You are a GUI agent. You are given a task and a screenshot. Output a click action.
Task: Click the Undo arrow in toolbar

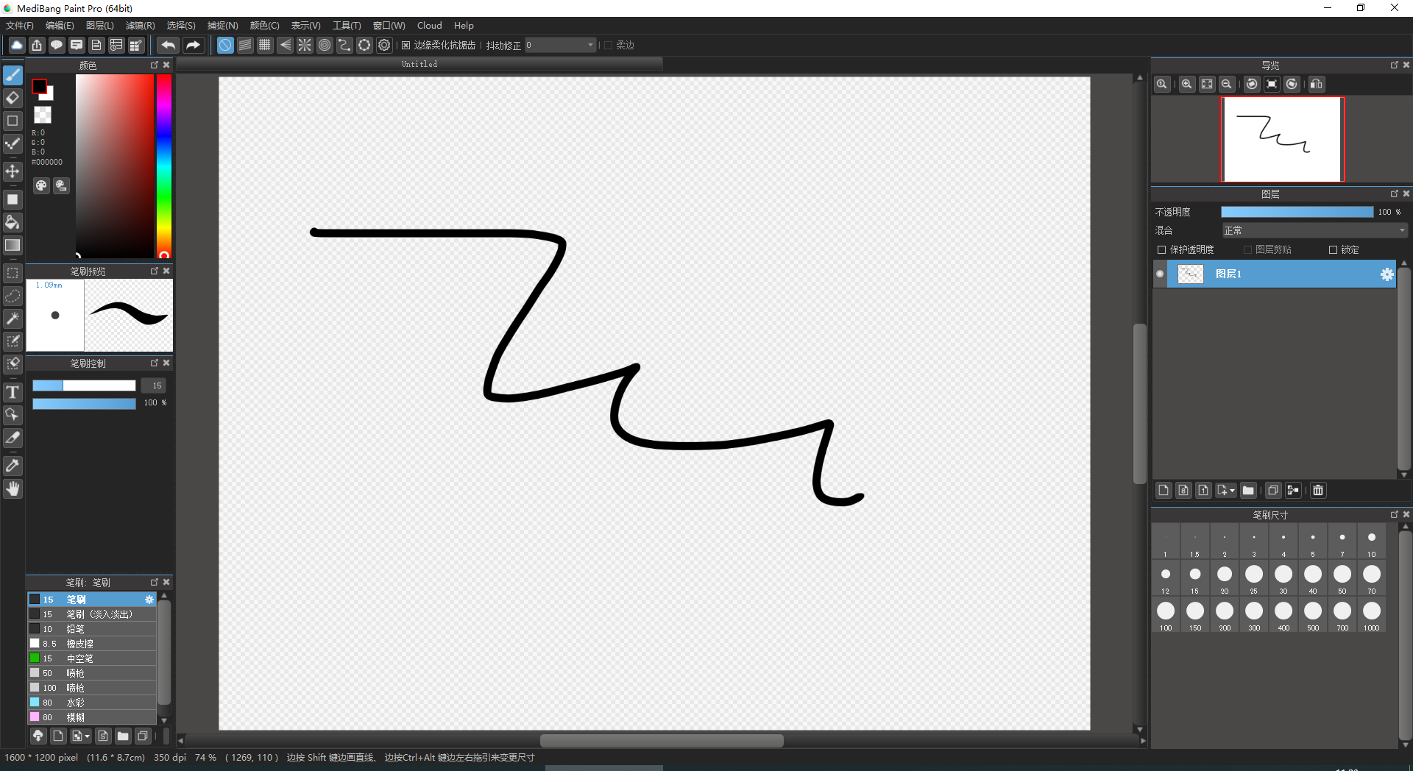point(168,45)
